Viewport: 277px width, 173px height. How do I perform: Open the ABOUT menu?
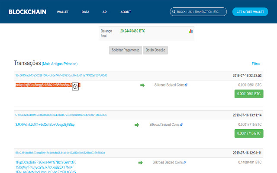[x=126, y=12]
